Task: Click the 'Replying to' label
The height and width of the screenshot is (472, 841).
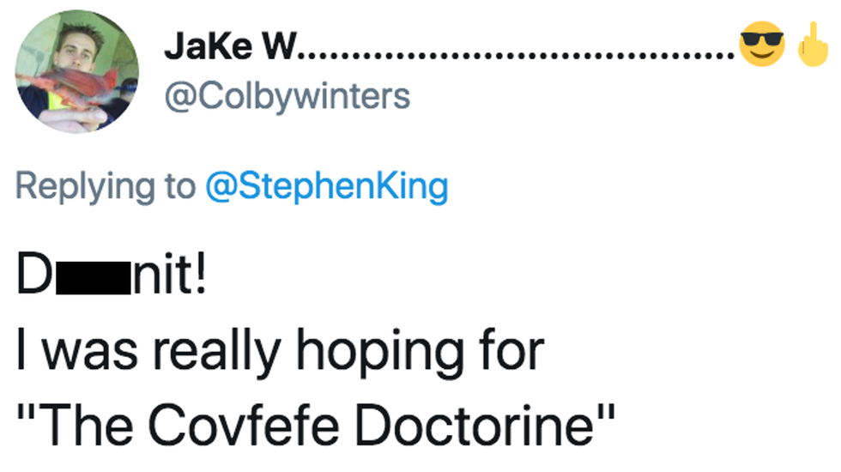Action: click(x=106, y=185)
